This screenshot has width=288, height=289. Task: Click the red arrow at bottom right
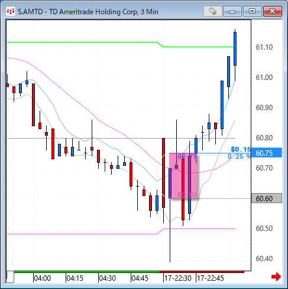pyautogui.click(x=276, y=277)
